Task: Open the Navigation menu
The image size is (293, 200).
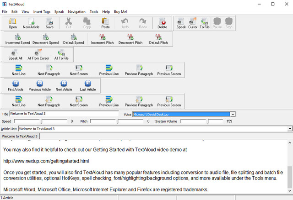Action: [76, 11]
